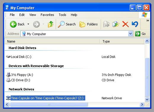Click the Hard Disk Drives group header
This screenshot has width=154, height=112.
click(x=23, y=48)
